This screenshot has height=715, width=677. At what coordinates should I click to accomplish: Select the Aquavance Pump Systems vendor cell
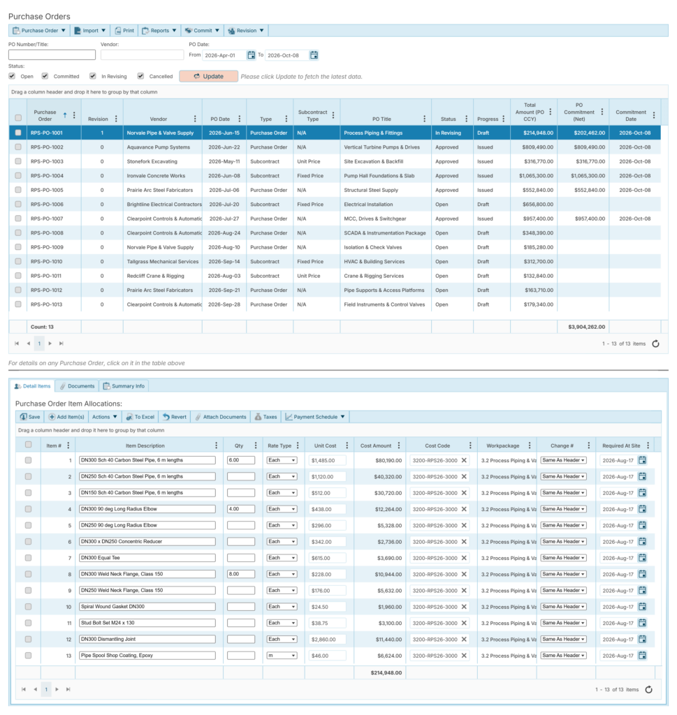pos(162,147)
